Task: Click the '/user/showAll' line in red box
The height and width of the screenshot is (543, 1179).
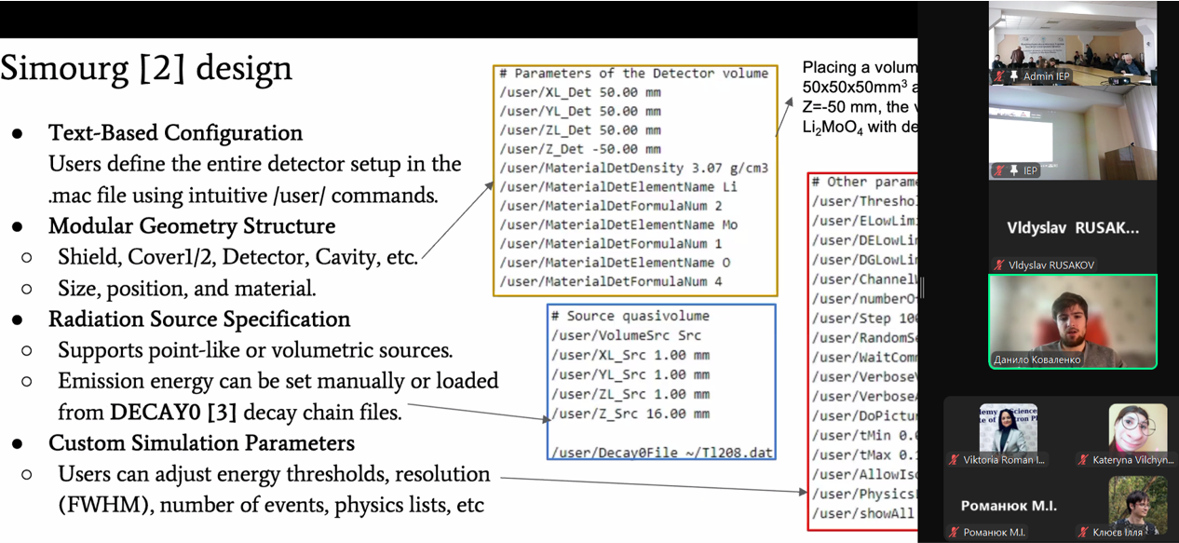Action: click(x=864, y=514)
